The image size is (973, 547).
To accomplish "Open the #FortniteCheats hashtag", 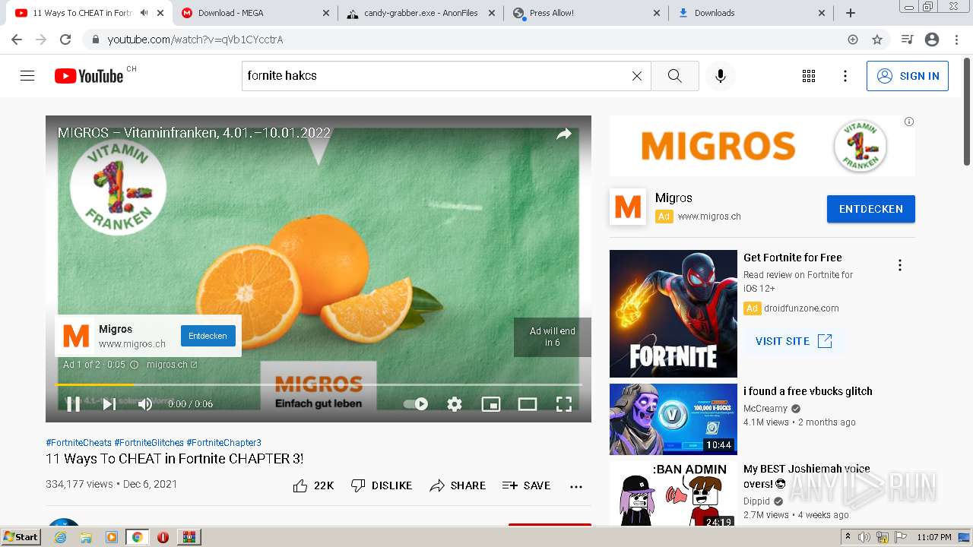I will [x=79, y=443].
